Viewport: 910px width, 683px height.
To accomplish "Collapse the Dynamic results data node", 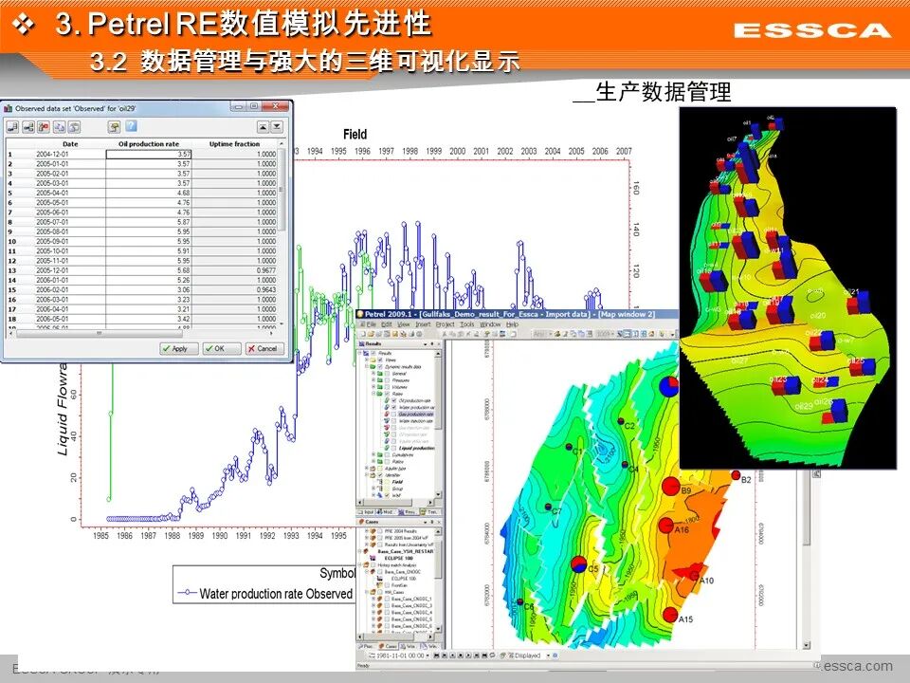I will click(367, 366).
